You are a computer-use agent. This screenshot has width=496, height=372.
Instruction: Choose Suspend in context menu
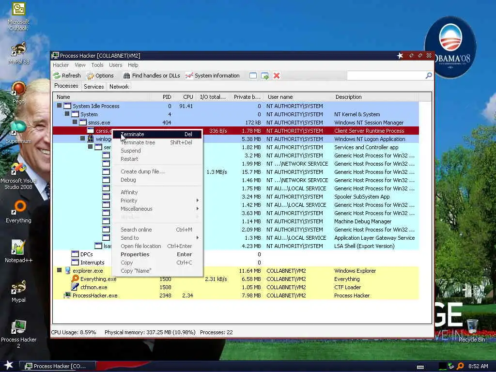click(157, 151)
